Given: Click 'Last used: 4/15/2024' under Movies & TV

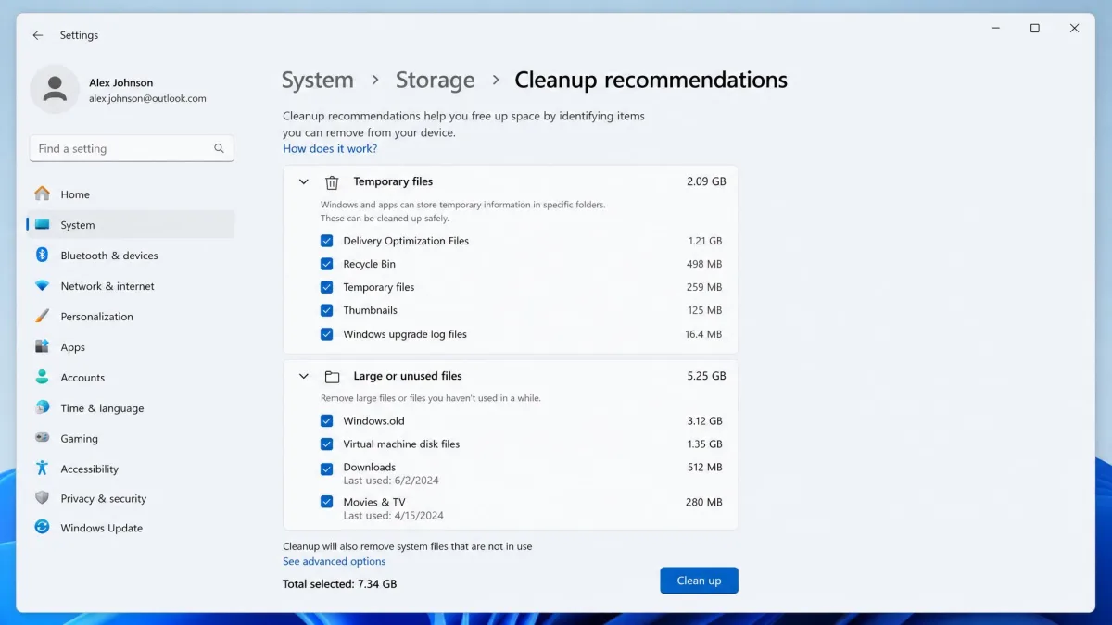Looking at the screenshot, I should [x=394, y=516].
